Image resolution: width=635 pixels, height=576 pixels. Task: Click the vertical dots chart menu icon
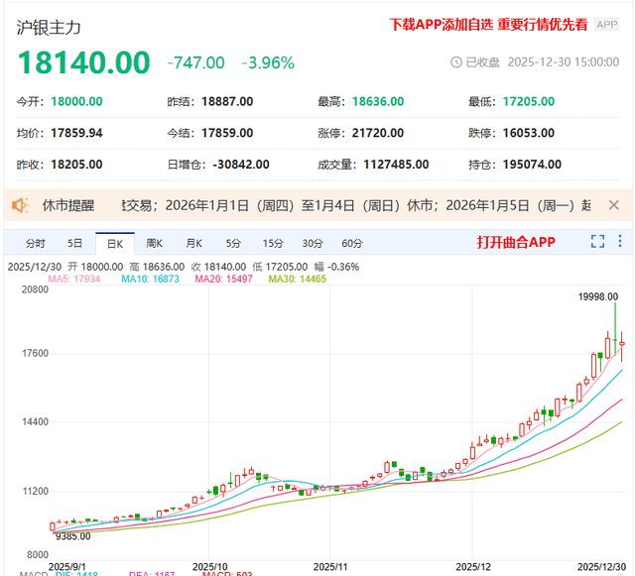pos(619,242)
